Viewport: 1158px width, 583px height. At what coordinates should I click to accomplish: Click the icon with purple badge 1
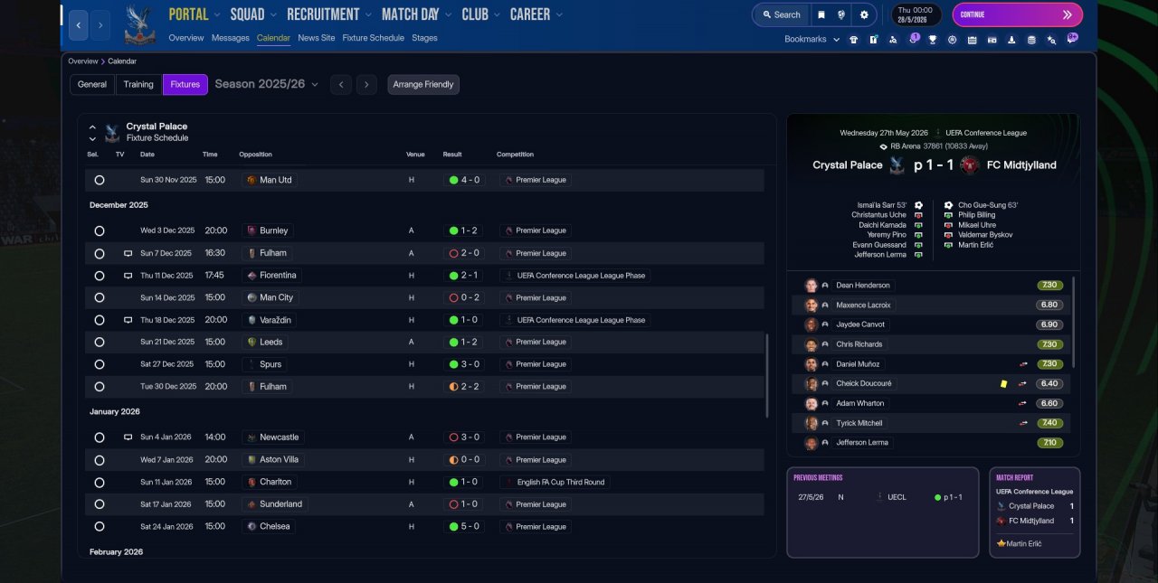coord(913,39)
